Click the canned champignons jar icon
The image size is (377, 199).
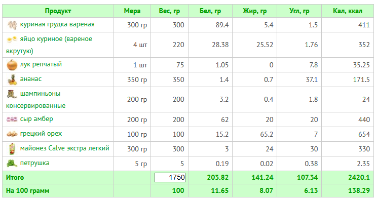[12, 94]
